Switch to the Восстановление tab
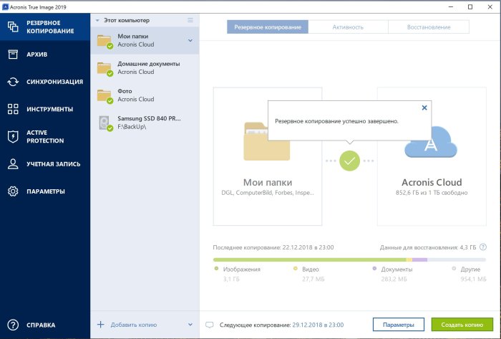The height and width of the screenshot is (339, 501). [429, 27]
